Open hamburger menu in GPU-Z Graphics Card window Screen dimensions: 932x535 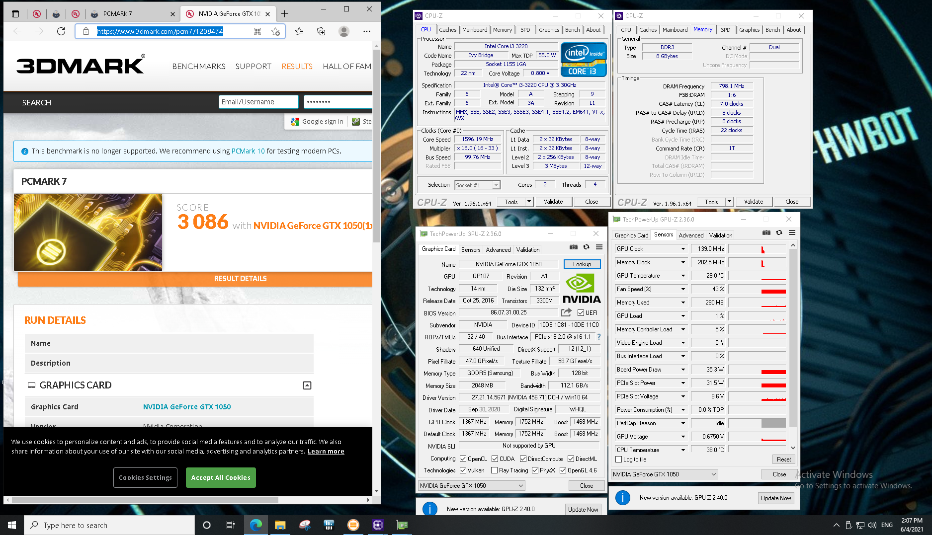tap(599, 247)
